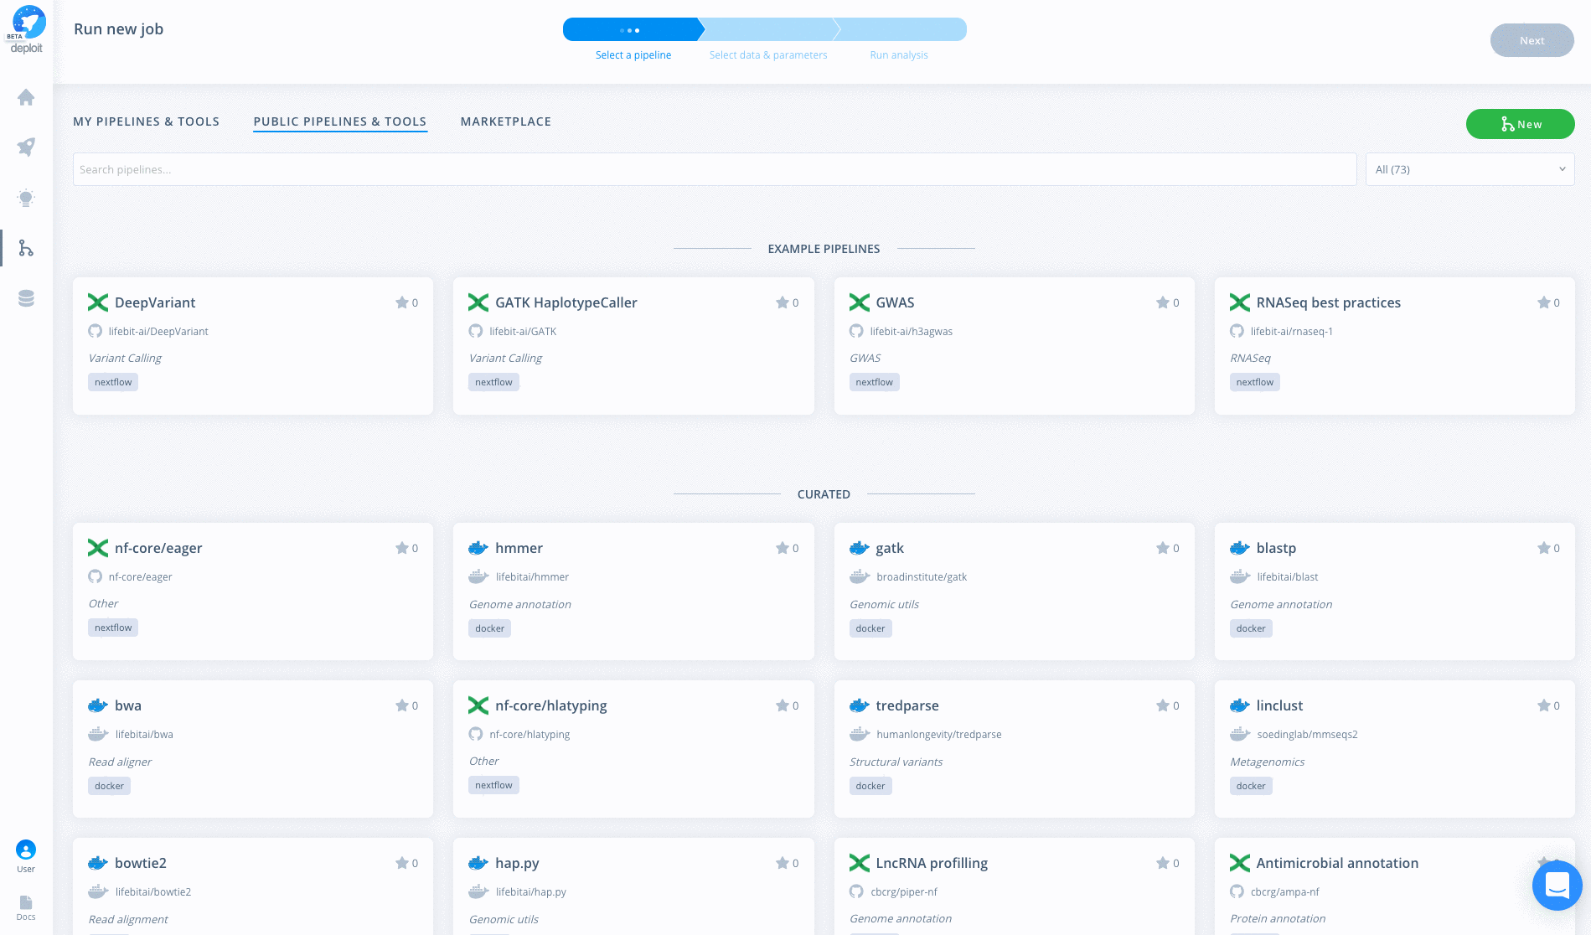Star the blastp tool
This screenshot has width=1591, height=935.
(1543, 548)
